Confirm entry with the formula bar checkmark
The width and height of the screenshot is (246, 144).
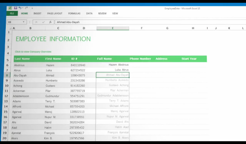click(43, 22)
